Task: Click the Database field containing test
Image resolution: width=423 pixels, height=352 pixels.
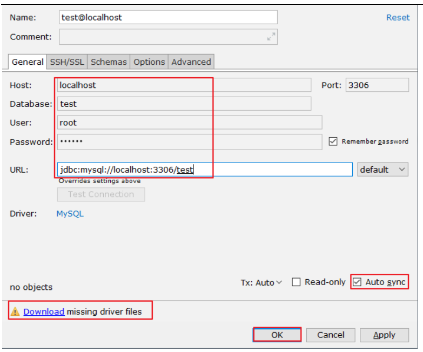Action: 184,104
